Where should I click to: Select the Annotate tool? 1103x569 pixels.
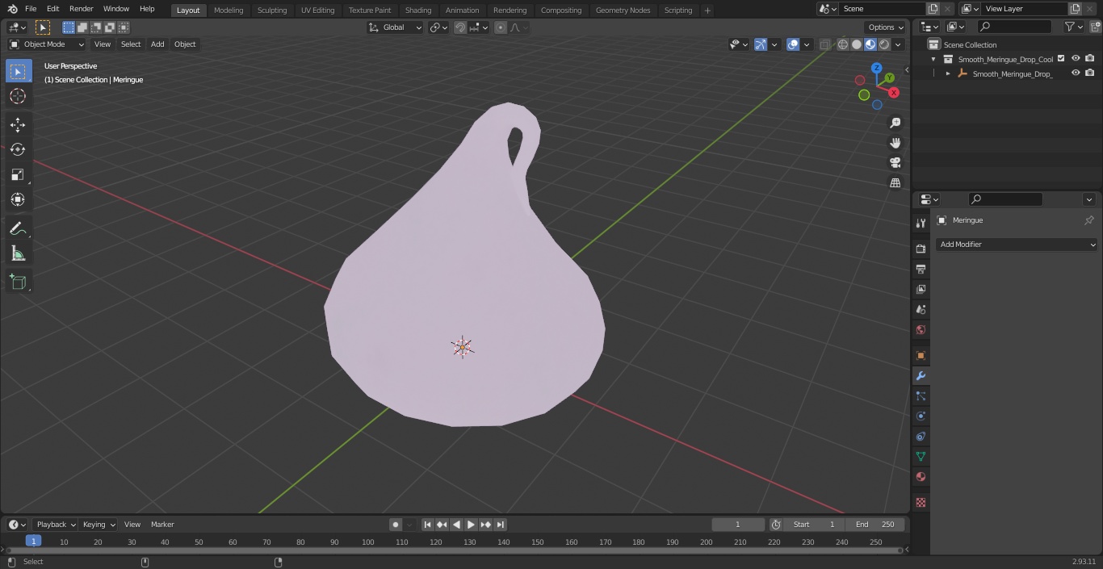(x=18, y=229)
